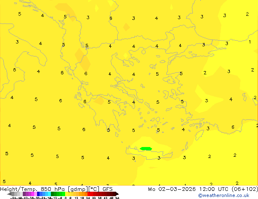Screen dimensions: 258x199
Task: Click the '850 hPa' pressure level label
Action: click(52, 189)
